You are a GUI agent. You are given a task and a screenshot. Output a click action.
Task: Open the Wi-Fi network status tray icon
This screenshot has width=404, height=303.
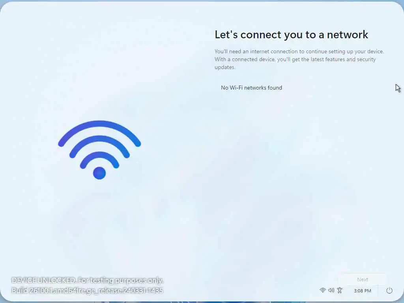pos(322,290)
